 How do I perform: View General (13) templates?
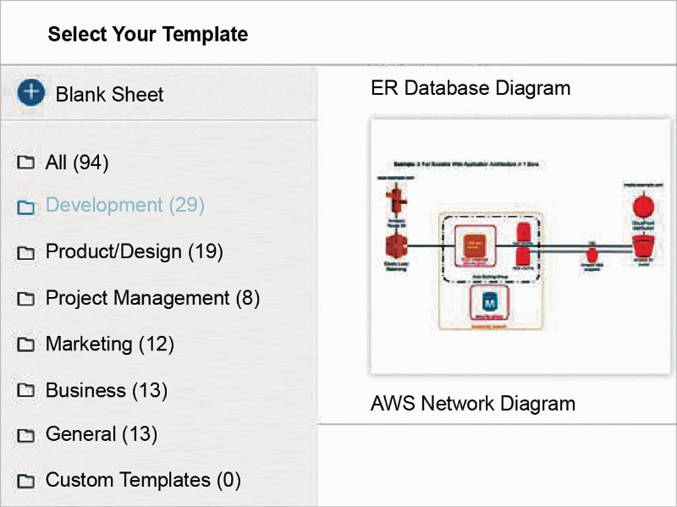click(102, 434)
